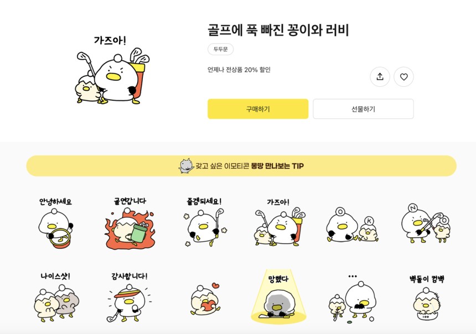Screen dimensions: 476x334
Task: Click the yellow 구매하기 button
Action: tap(258, 109)
